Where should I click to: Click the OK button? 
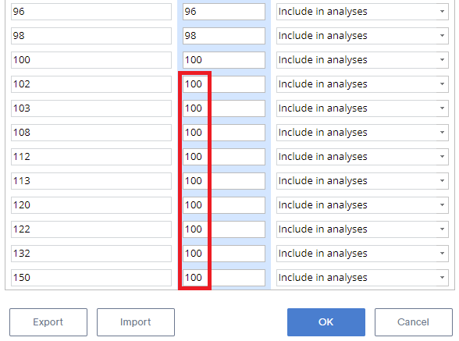[326, 322]
